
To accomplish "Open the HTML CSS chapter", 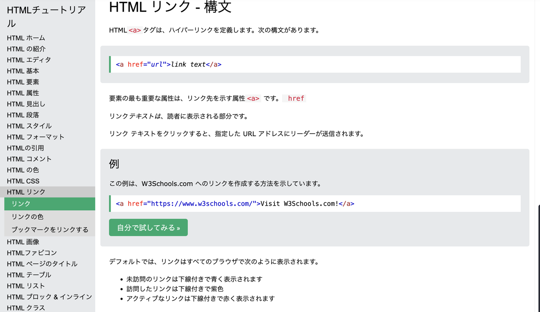I will pos(23,181).
